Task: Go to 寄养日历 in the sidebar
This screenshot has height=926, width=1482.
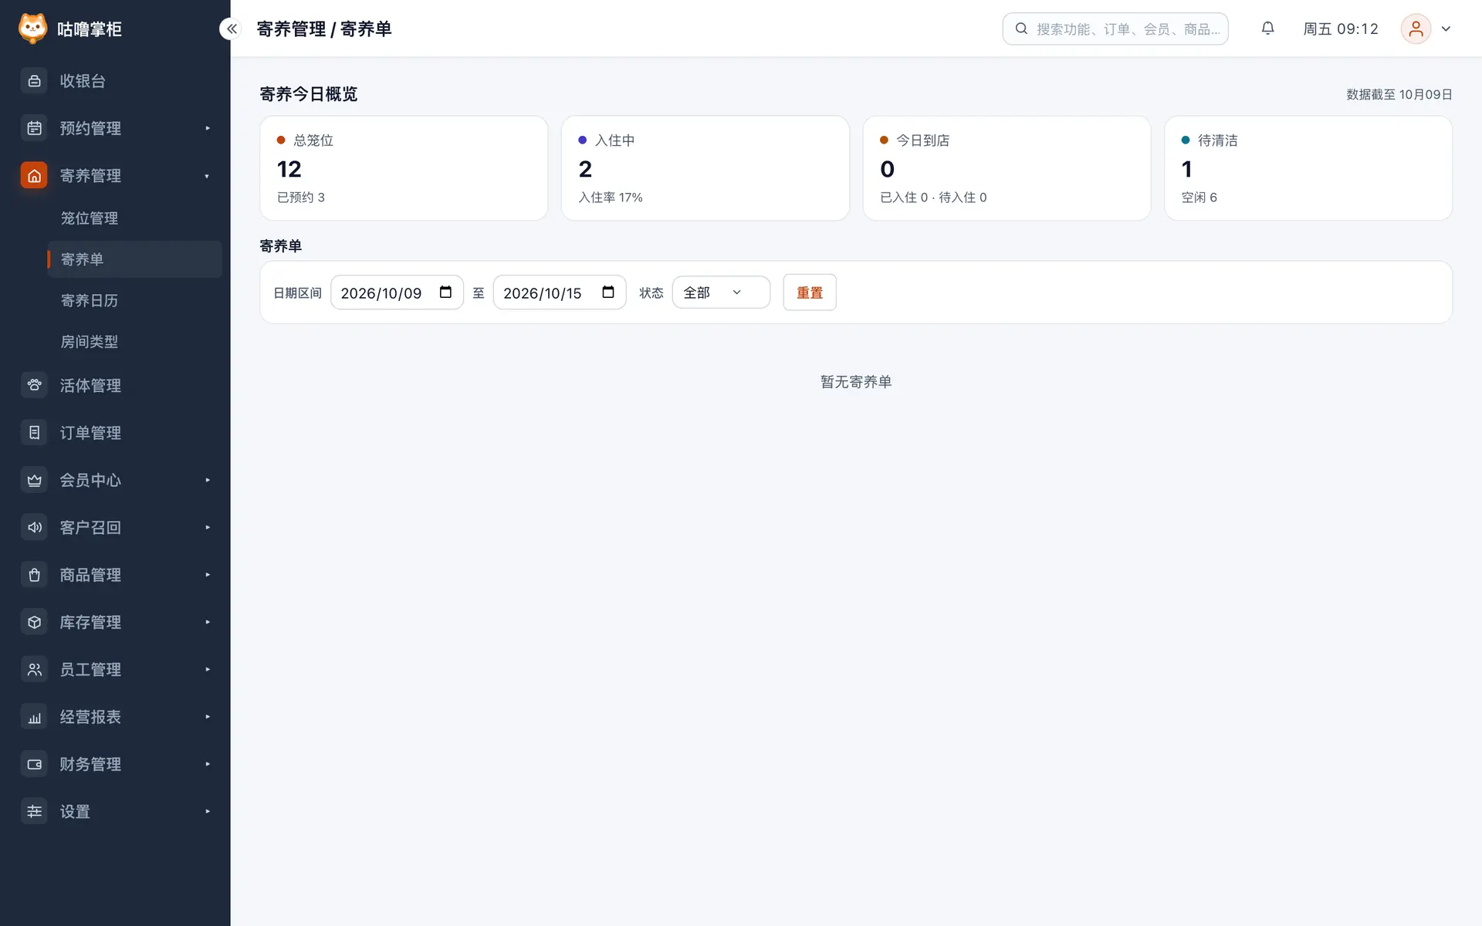Action: tap(134, 300)
